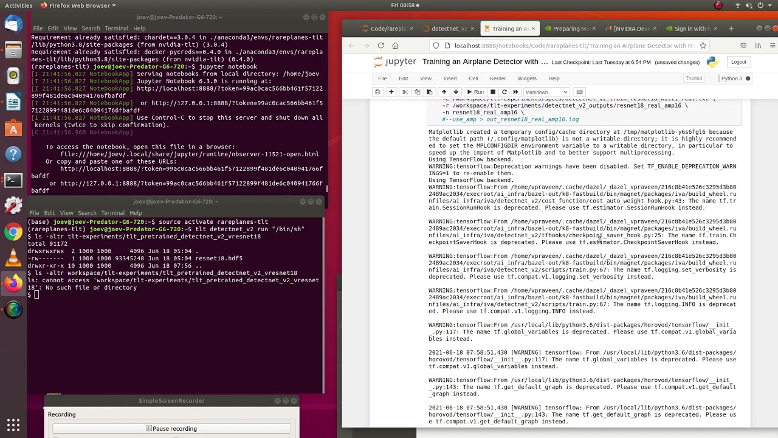Show applications grid in the dock
Viewport: 778px width, 438px height.
pyautogui.click(x=13, y=424)
